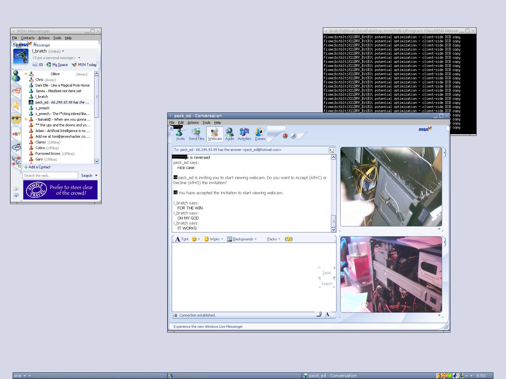
Task: Open Tools menu in MSN Messenger window
Action: coord(57,38)
